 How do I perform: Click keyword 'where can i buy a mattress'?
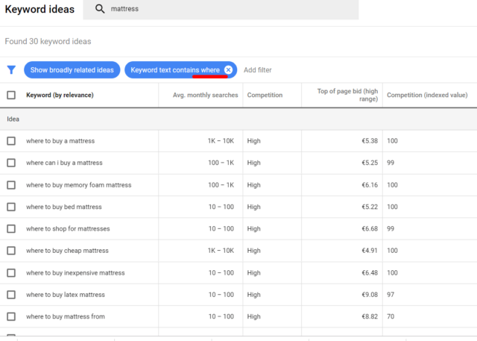[64, 163]
